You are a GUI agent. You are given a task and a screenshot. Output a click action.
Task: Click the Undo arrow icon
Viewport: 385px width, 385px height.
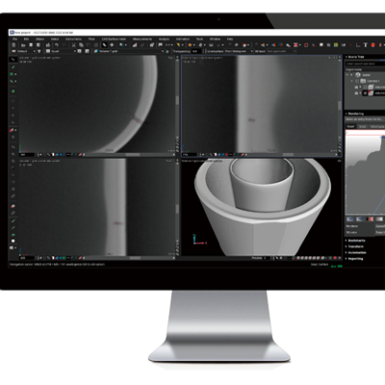point(57,45)
